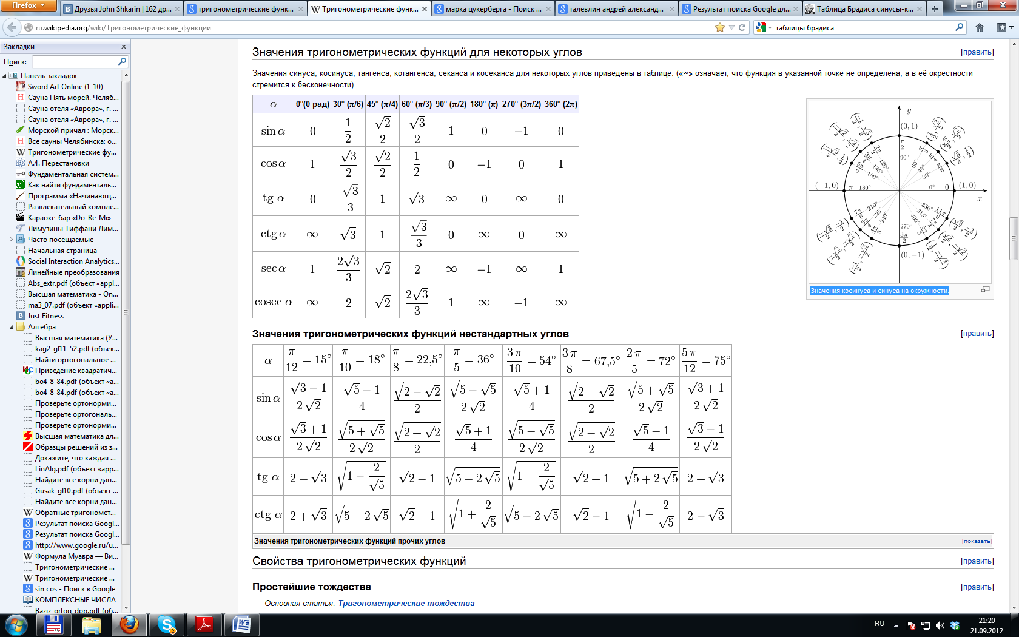Edit section Значения для некоторых углов via править

[x=977, y=52]
